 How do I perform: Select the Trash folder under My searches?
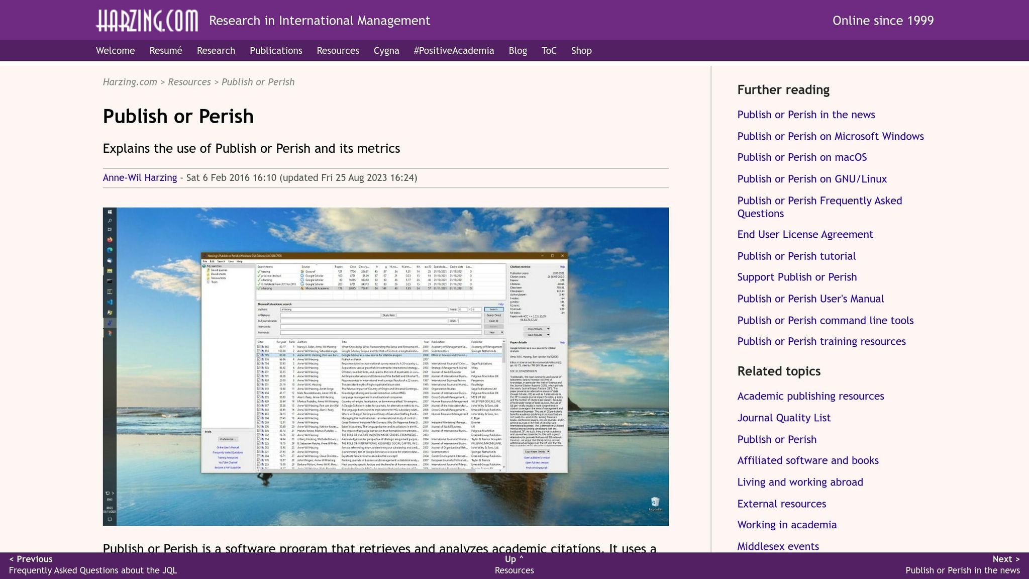(214, 282)
